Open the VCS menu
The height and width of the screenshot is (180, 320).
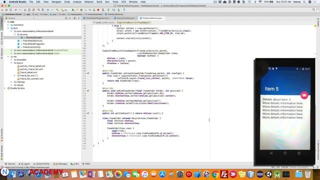point(123,2)
